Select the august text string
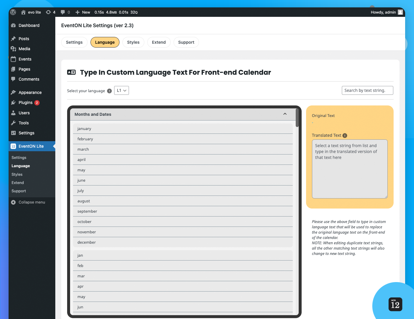Image resolution: width=414 pixels, height=319 pixels. (183, 201)
